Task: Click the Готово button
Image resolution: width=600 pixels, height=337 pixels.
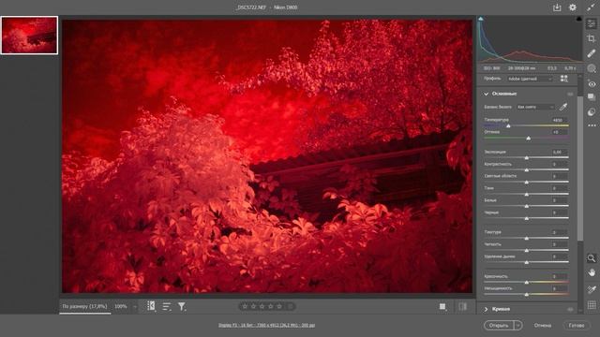Action: click(x=577, y=325)
